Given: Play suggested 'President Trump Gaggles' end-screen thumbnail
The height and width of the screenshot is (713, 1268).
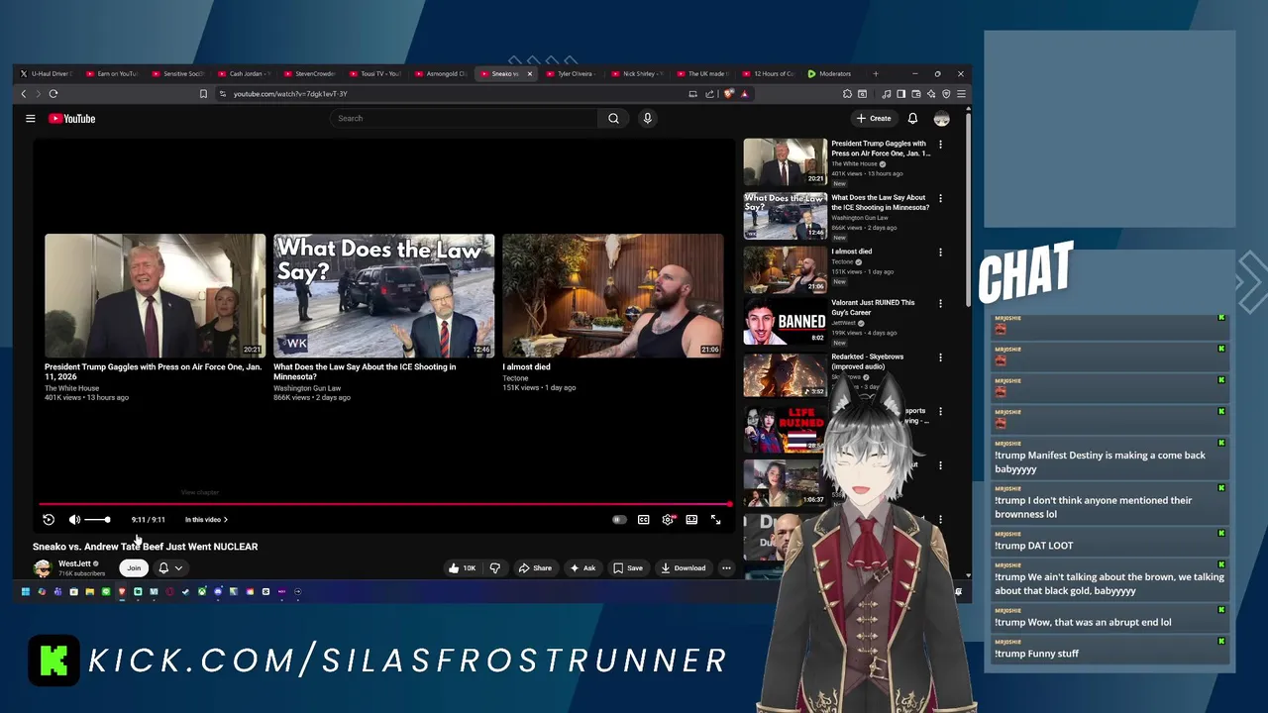Looking at the screenshot, I should pos(155,295).
